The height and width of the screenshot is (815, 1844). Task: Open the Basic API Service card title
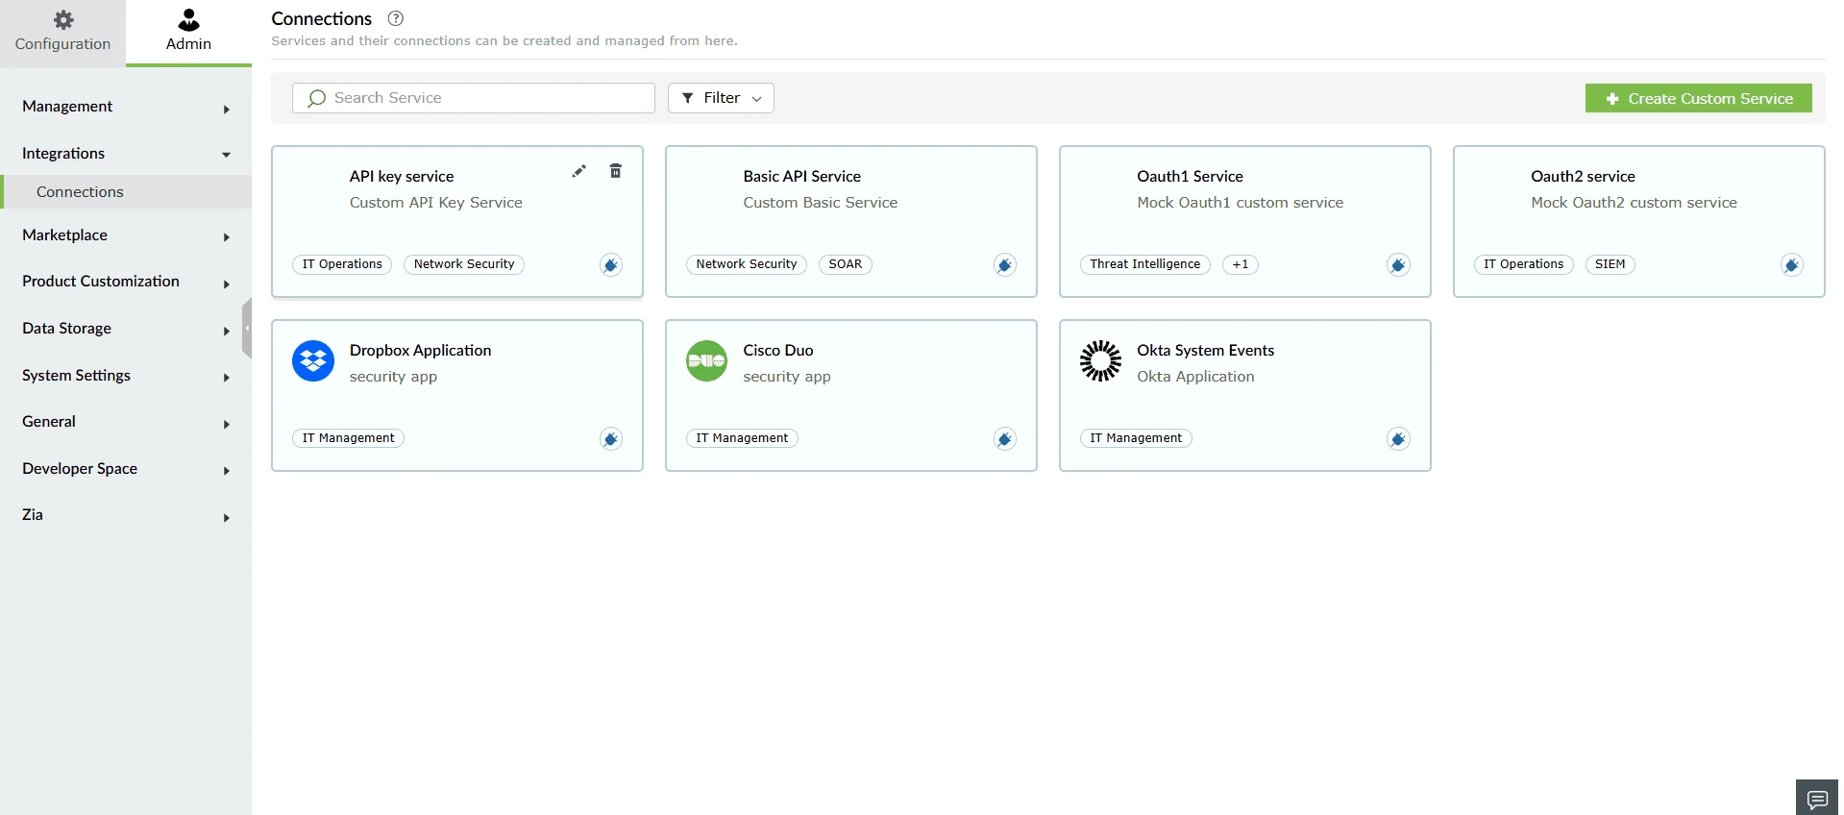tap(801, 177)
